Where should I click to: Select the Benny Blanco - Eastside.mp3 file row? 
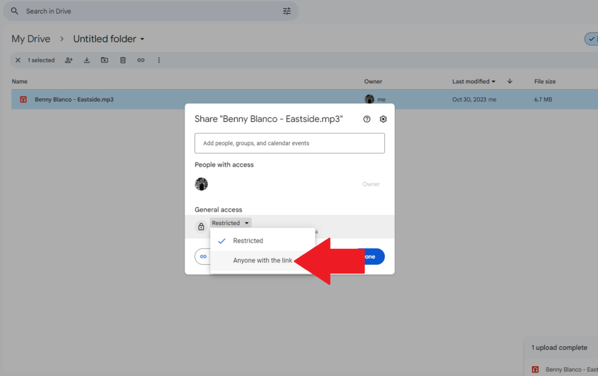tap(305, 99)
